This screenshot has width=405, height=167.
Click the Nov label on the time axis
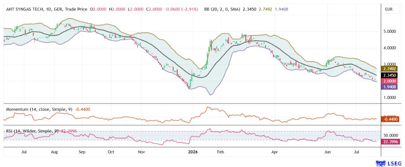[141, 152]
